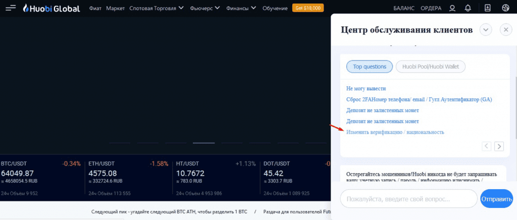
Task: Open the Сброс 2FA question link
Action: (419, 99)
